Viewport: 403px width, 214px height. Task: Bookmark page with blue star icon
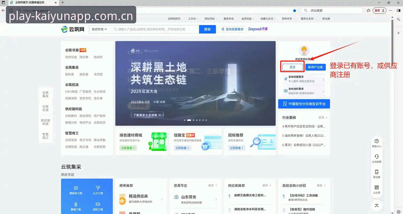click(294, 11)
